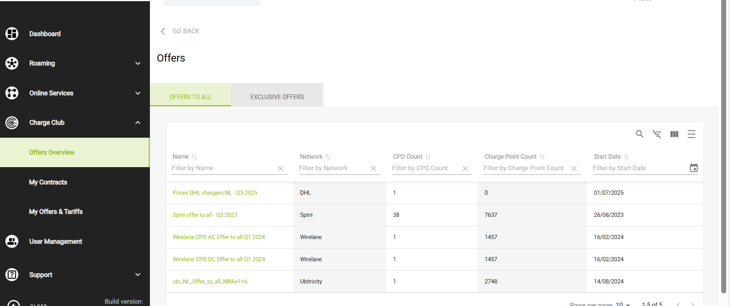Clear the Name filter field

(x=280, y=168)
